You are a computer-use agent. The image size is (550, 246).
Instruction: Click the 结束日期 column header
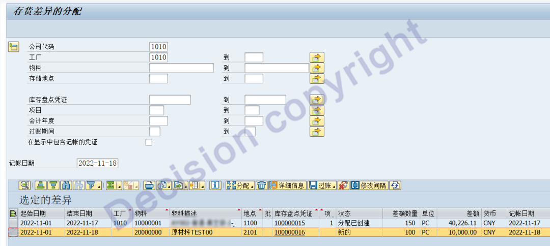point(88,213)
